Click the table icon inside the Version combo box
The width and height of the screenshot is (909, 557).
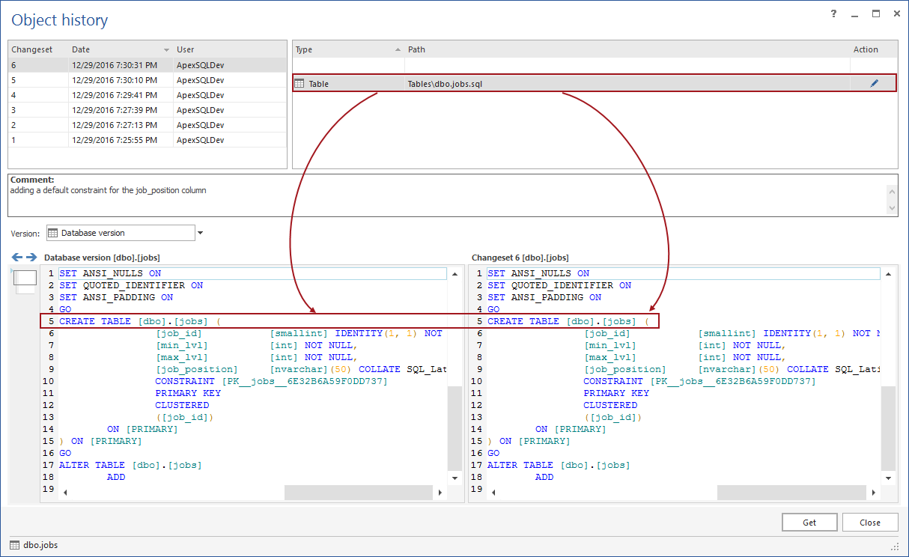[x=52, y=233]
